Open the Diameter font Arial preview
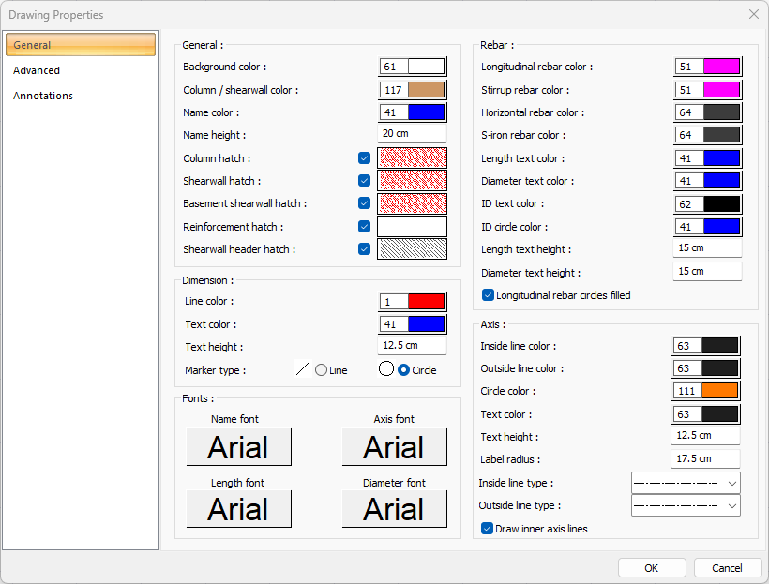769x584 pixels. [x=394, y=509]
